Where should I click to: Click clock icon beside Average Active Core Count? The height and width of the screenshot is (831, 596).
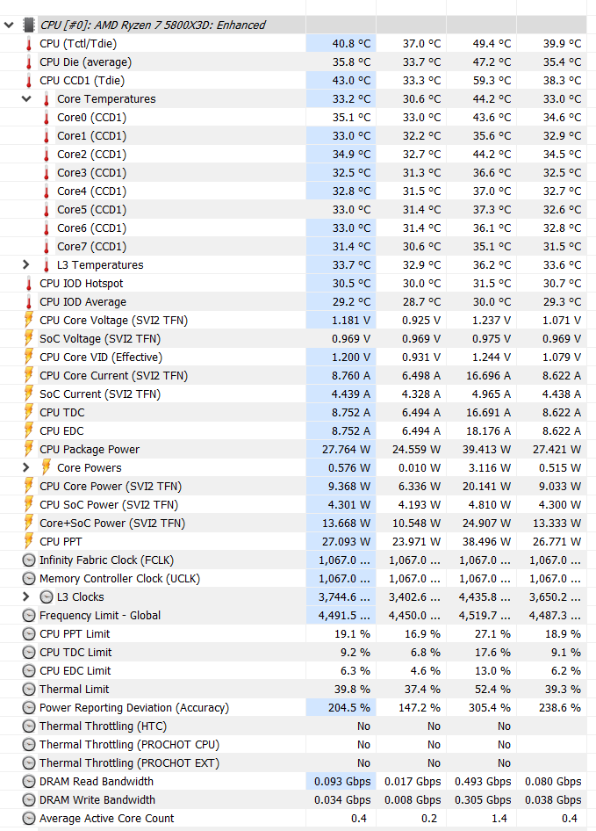point(29,819)
